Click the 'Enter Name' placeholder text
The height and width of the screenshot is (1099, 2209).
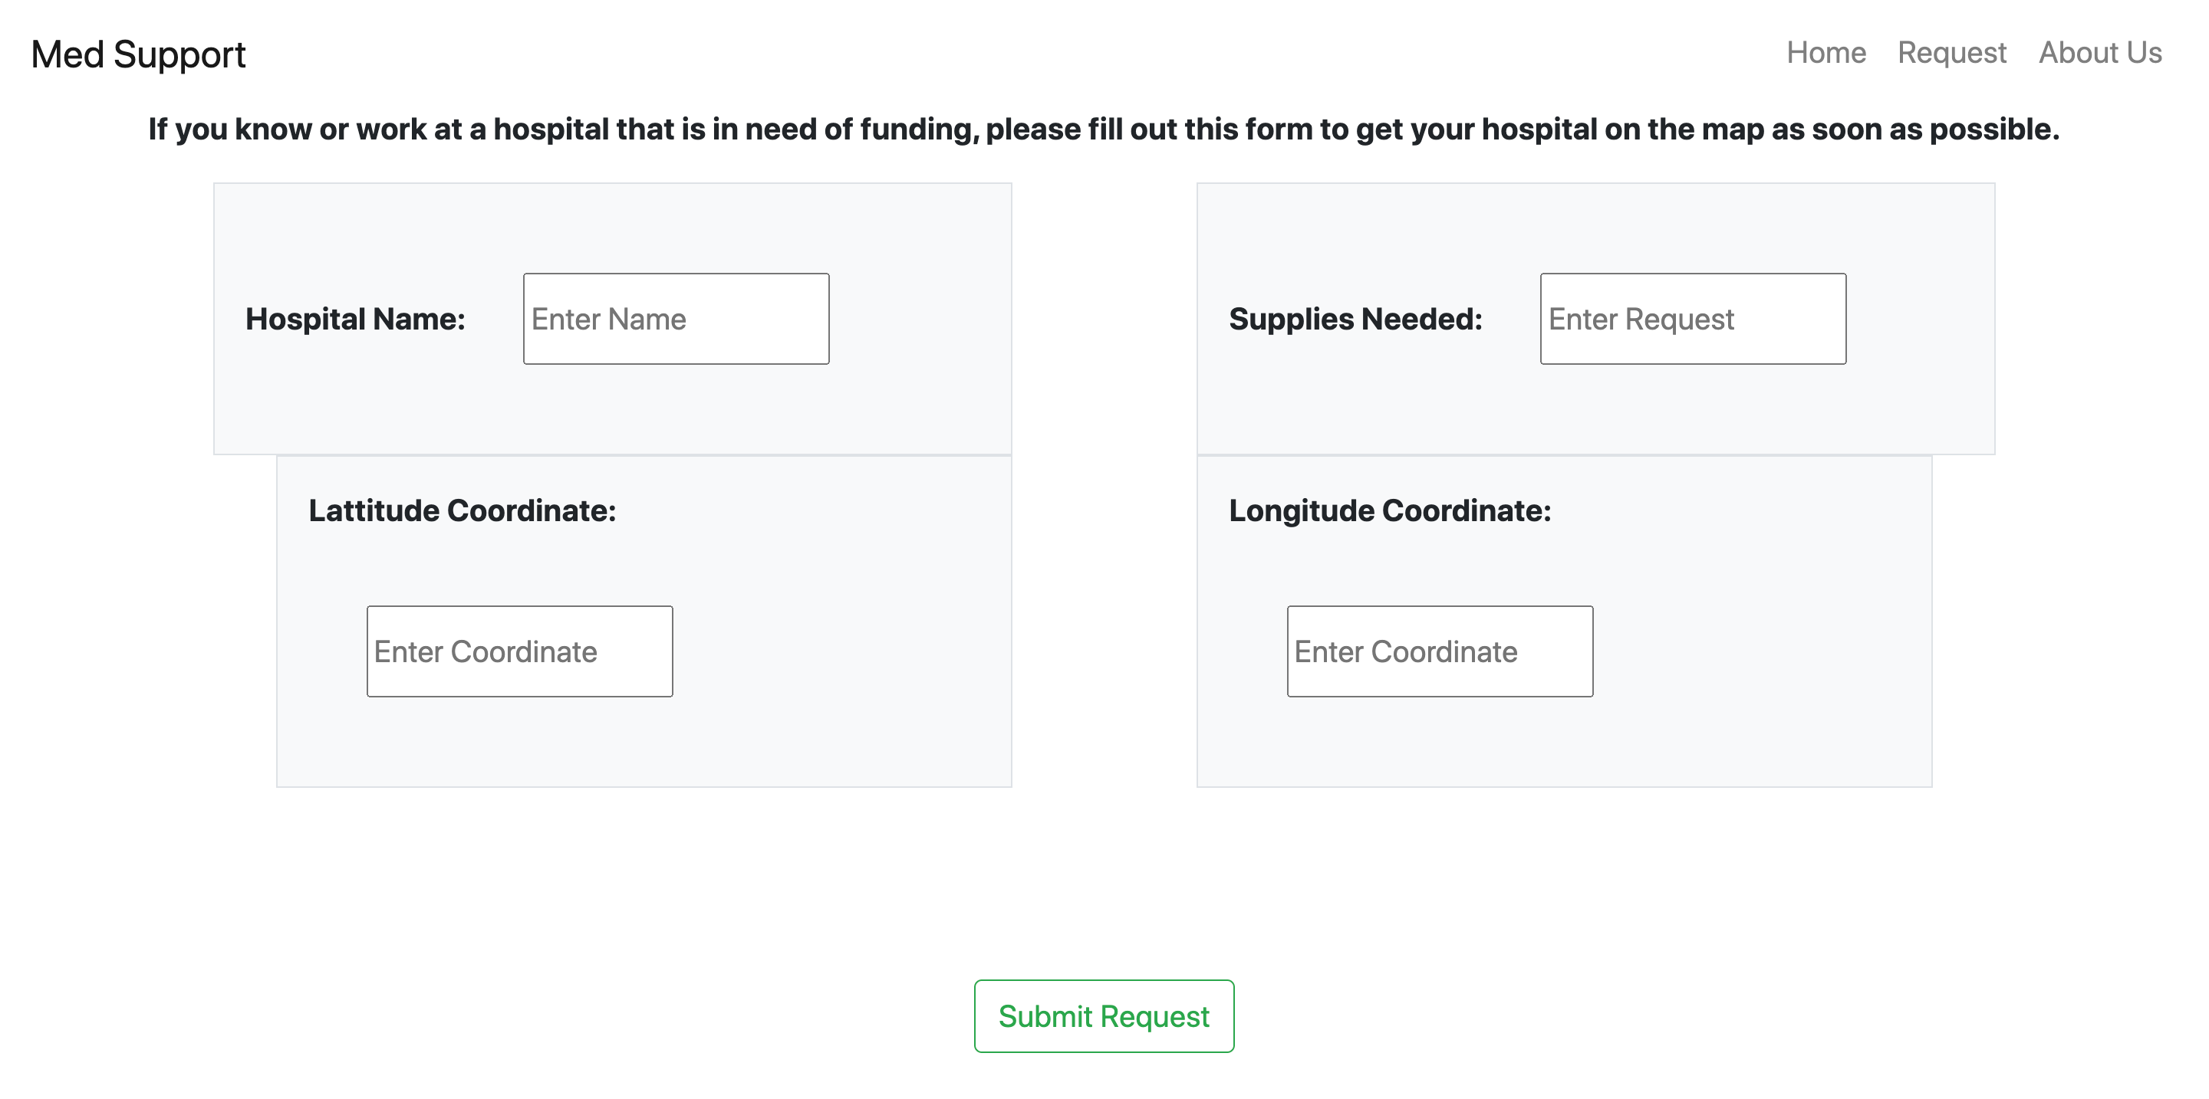608,320
